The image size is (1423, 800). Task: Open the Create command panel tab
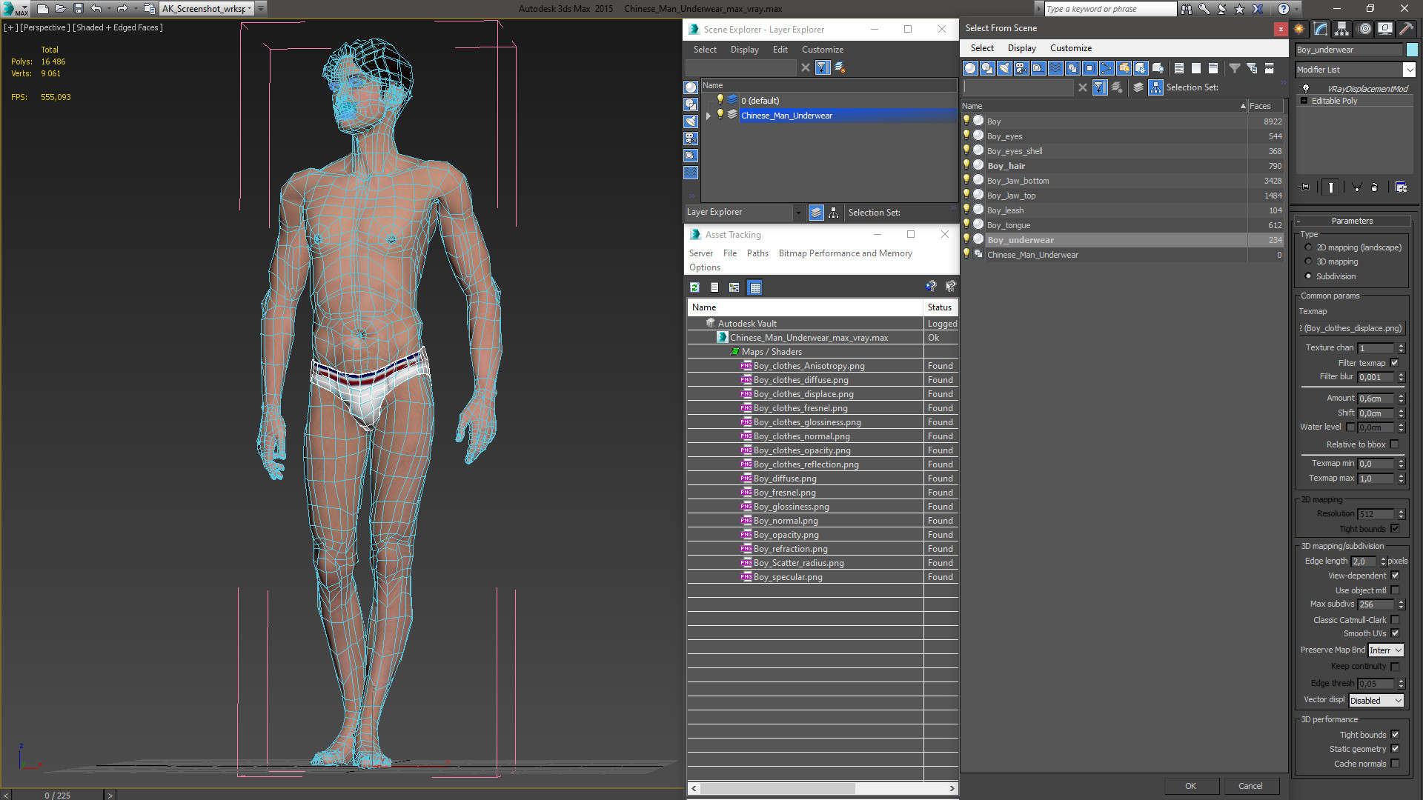(1299, 29)
